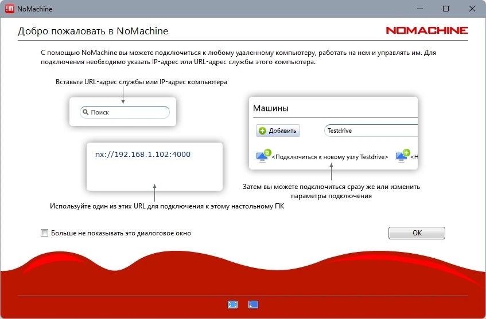
Task: Click the "Добавить" button in the Машины illustration
Action: coord(278,131)
